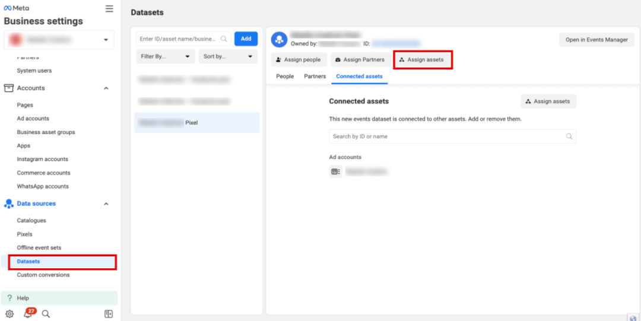Switch to the Partners tab

coord(315,77)
